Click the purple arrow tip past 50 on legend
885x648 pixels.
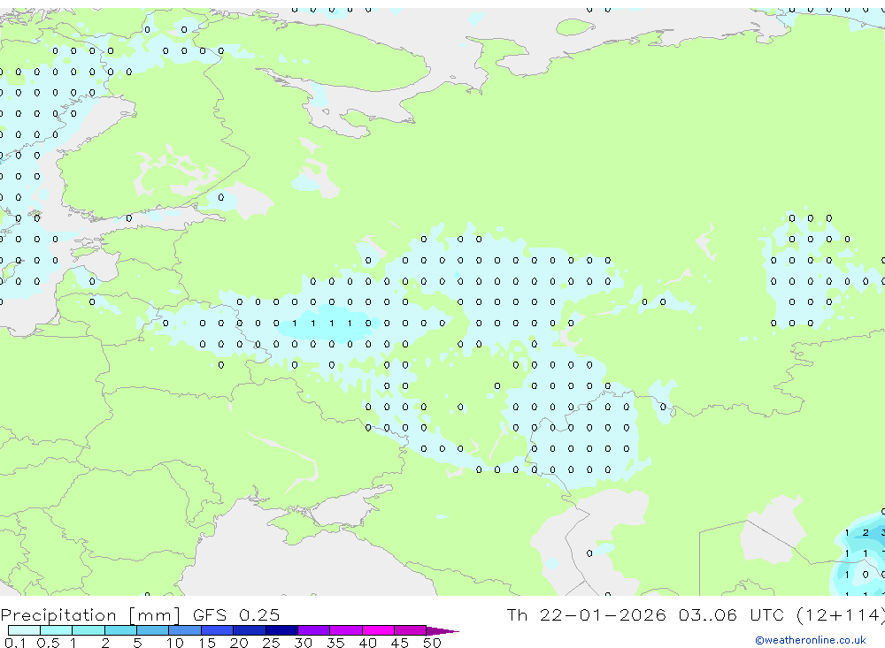[x=442, y=631]
